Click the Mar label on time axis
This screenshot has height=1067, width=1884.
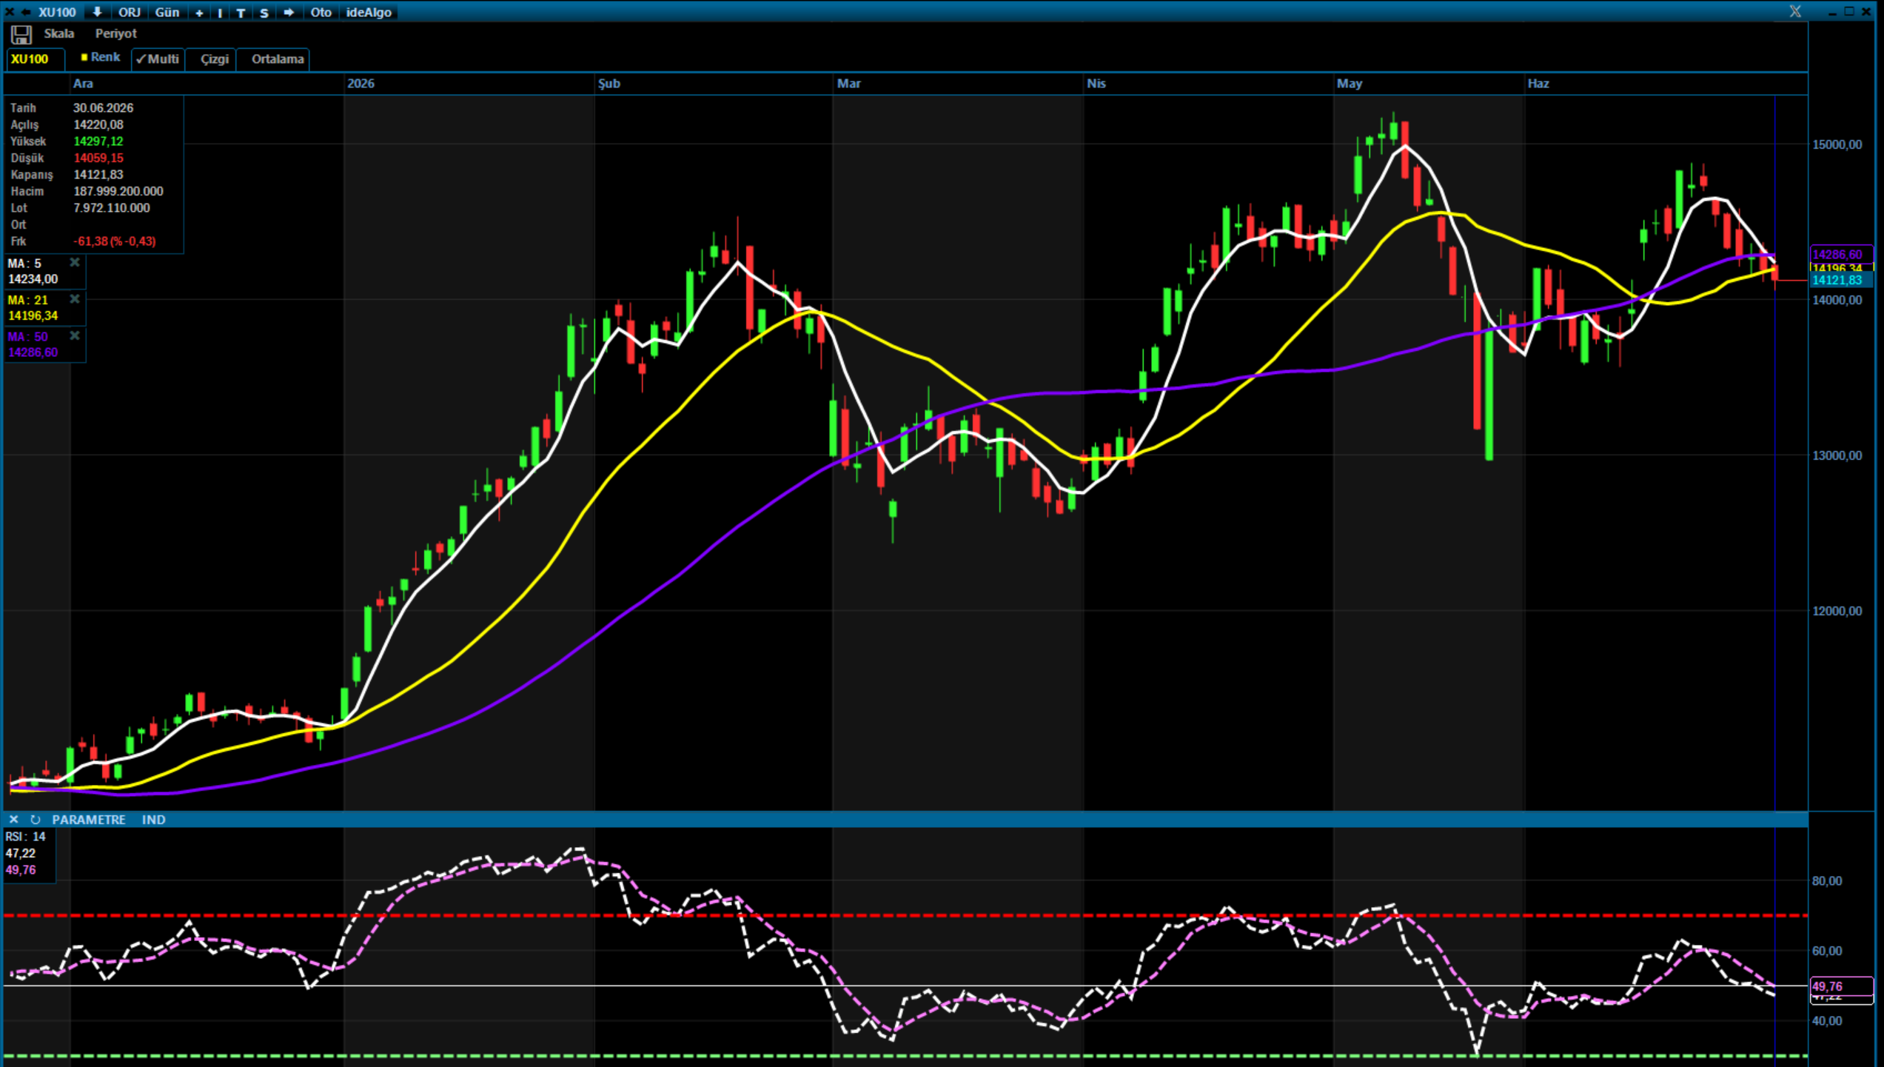tap(849, 84)
